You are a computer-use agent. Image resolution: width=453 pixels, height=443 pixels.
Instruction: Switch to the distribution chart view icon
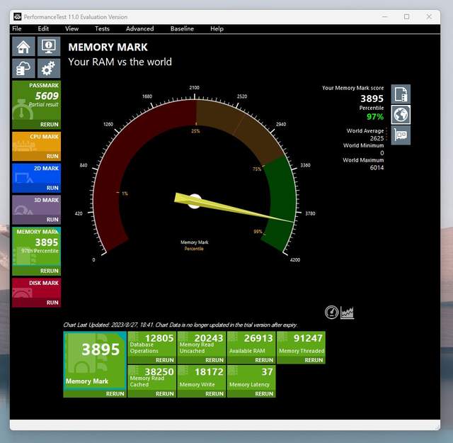tap(347, 313)
